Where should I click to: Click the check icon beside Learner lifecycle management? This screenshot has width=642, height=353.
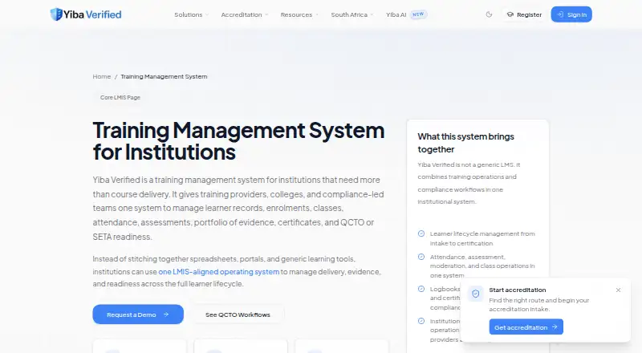(x=421, y=233)
